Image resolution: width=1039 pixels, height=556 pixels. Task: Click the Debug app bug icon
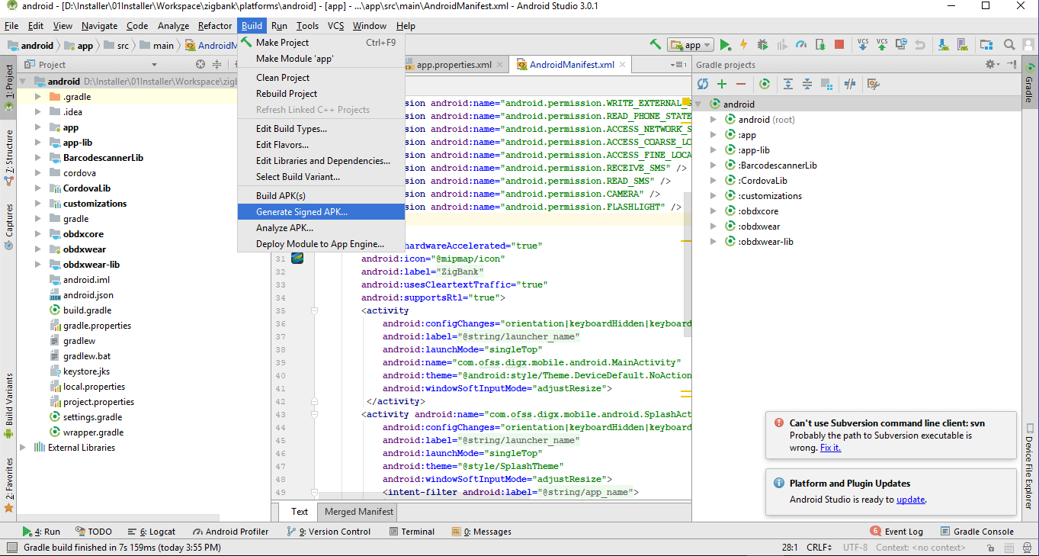pyautogui.click(x=762, y=45)
